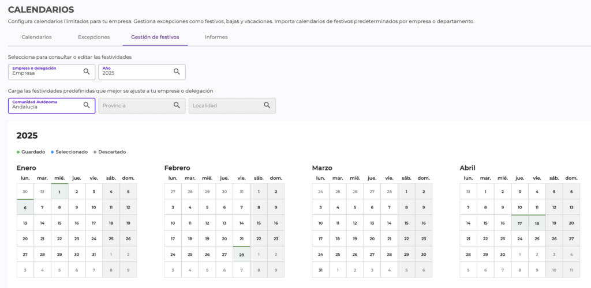This screenshot has height=288, width=591.
Task: Click the magnifier icon in Provincia field
Action: click(177, 105)
